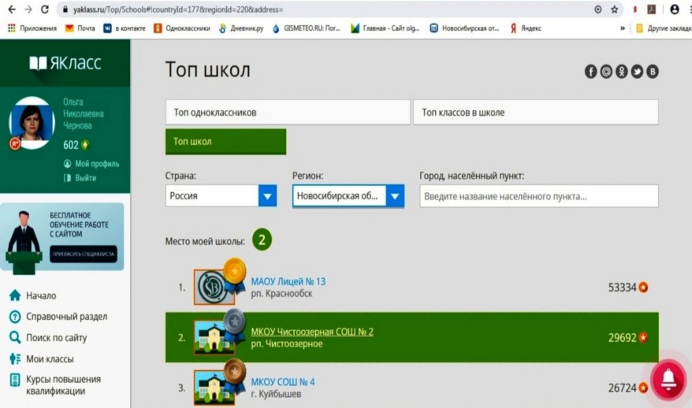Share on VK icon
This screenshot has width=692, height=408.
click(653, 72)
